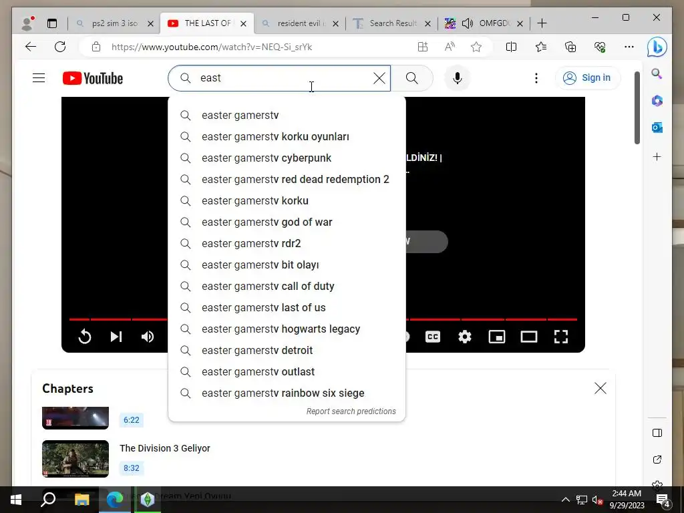Screen dimensions: 684x513
Task: Select suggestion 'easter gamerstv hogwarts legacy'
Action: point(287,329)
